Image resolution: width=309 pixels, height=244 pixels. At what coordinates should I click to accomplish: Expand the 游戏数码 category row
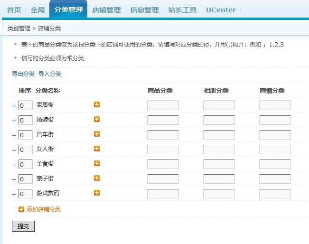pos(14,194)
